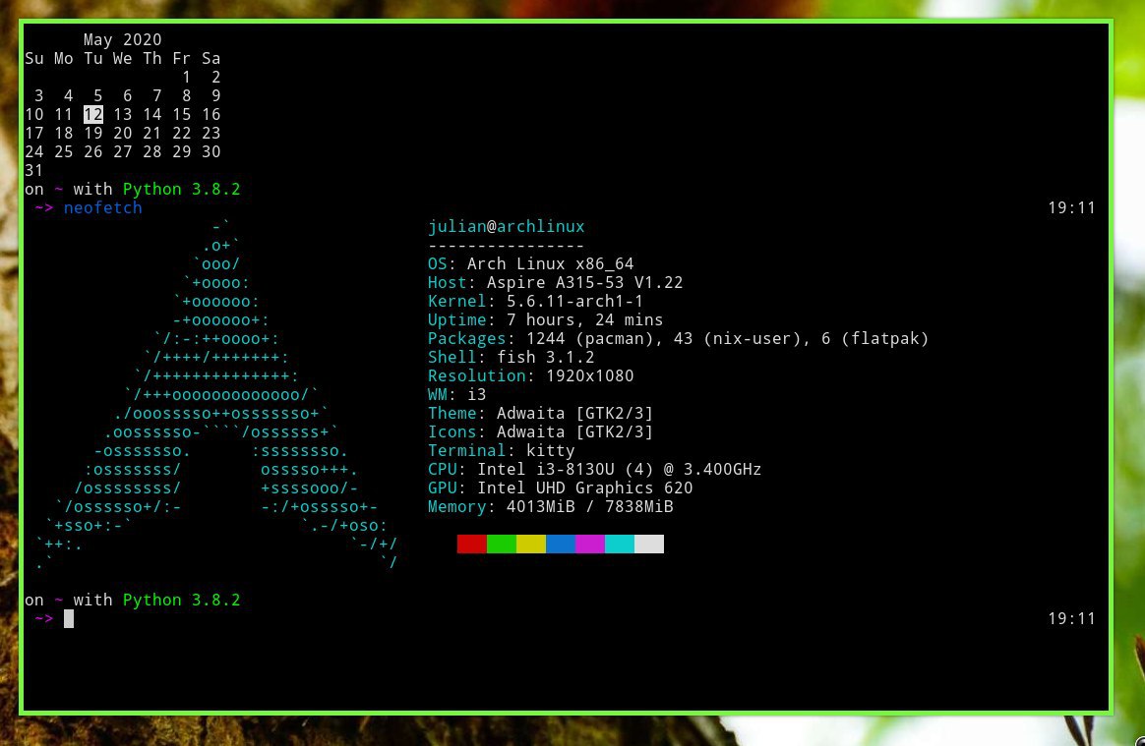This screenshot has height=746, width=1145.
Task: Click the 'May 2020' calendar header
Action: point(123,39)
